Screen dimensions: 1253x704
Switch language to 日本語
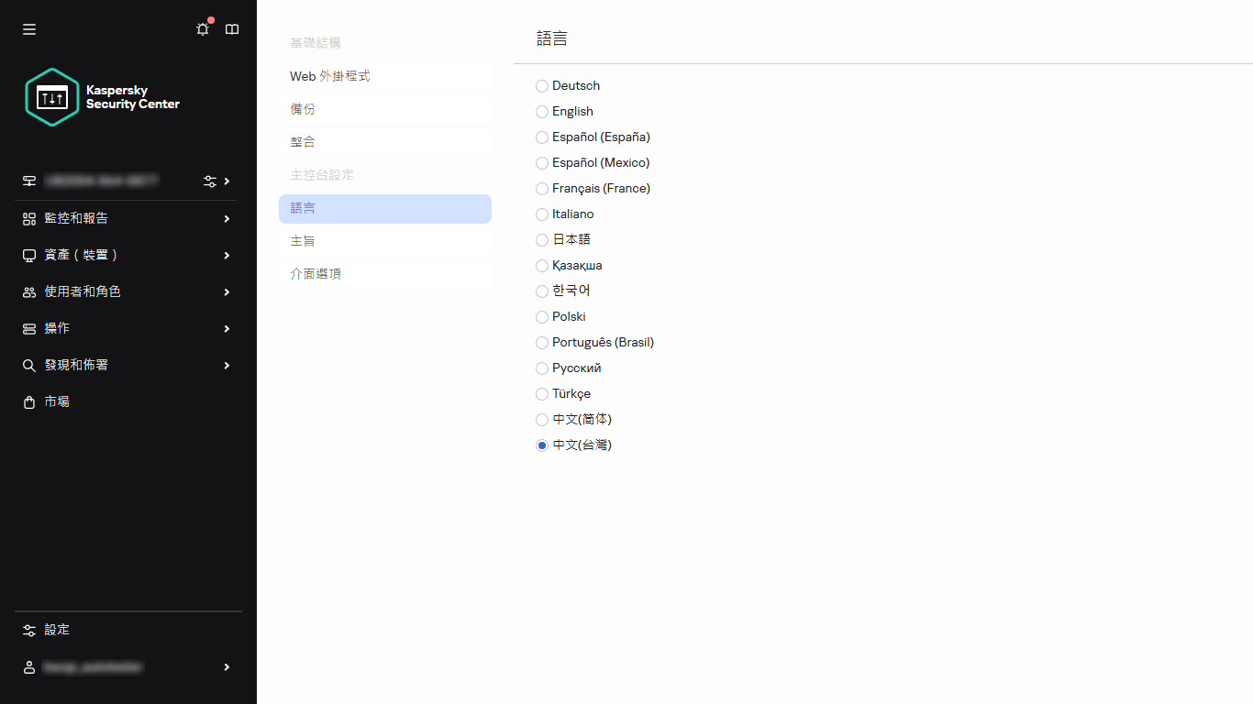click(x=541, y=239)
